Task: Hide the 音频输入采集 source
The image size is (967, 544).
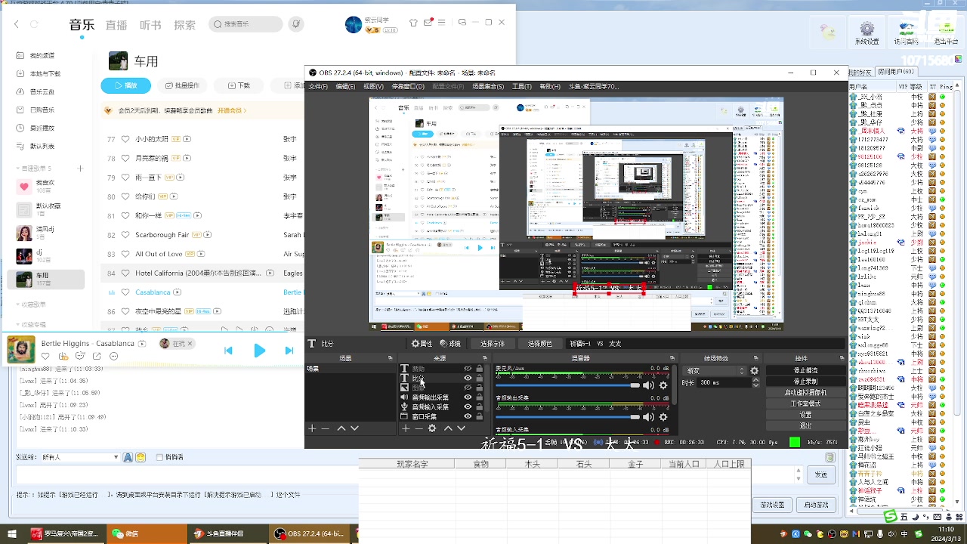Action: tap(468, 406)
